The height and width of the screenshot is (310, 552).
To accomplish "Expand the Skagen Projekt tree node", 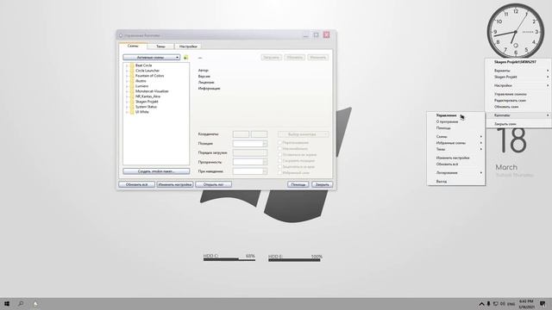I will (127, 102).
